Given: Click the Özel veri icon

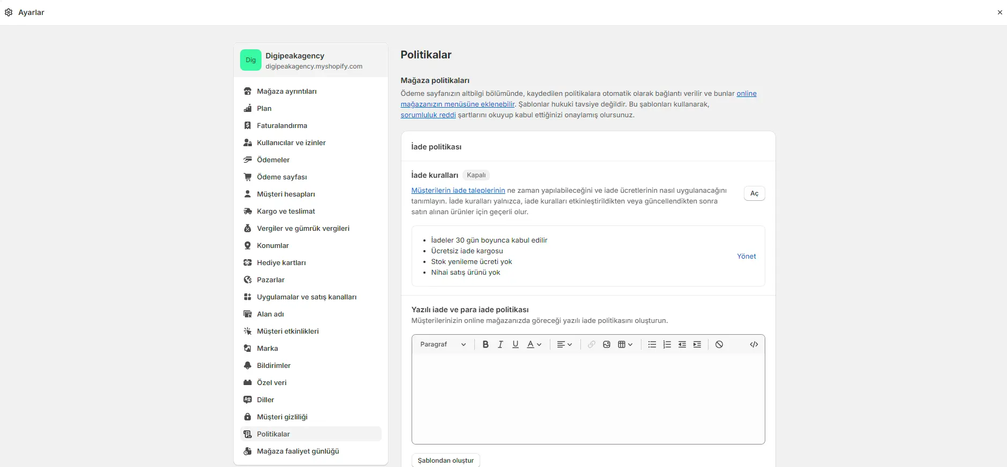Looking at the screenshot, I should click(248, 382).
